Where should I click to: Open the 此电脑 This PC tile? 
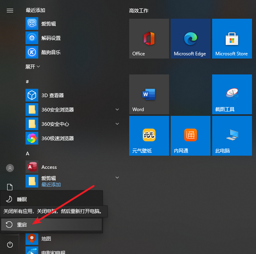point(232,136)
